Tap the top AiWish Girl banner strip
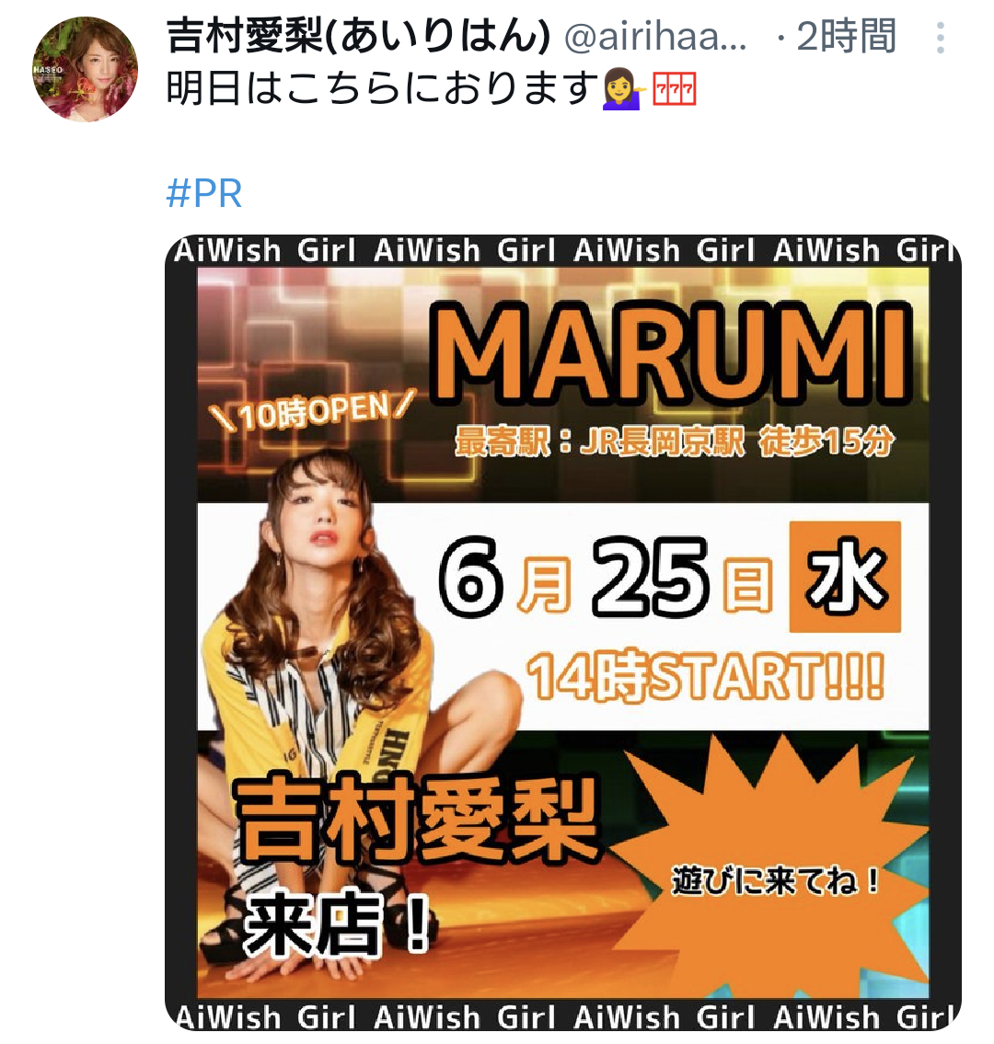The width and height of the screenshot is (994, 1044). pyautogui.click(x=563, y=252)
